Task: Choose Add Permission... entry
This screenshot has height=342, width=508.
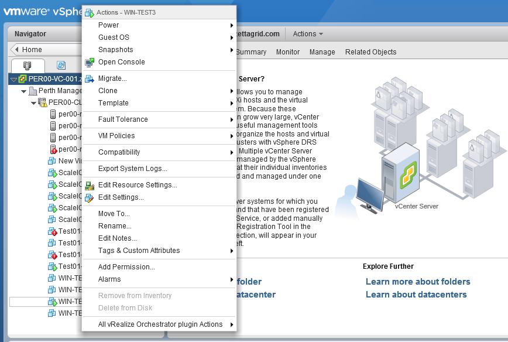Action: [159, 267]
